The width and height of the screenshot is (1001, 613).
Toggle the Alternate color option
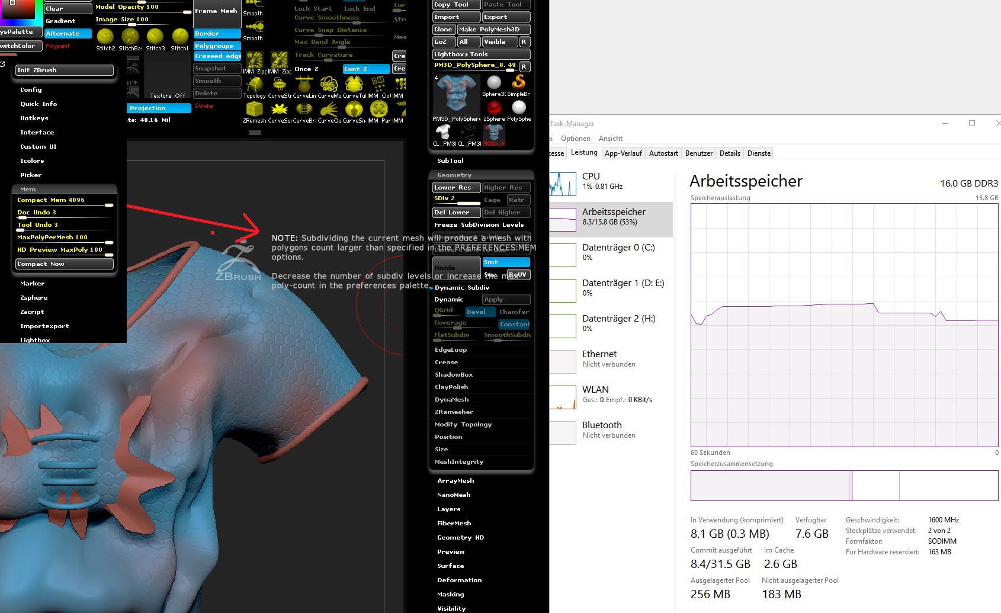(68, 34)
